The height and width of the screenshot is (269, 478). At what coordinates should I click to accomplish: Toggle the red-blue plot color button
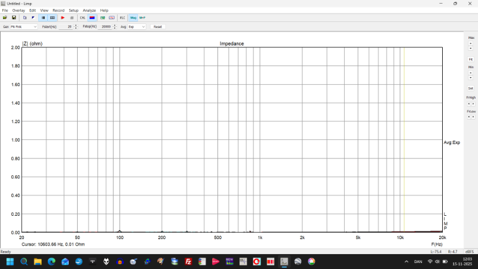(x=92, y=18)
